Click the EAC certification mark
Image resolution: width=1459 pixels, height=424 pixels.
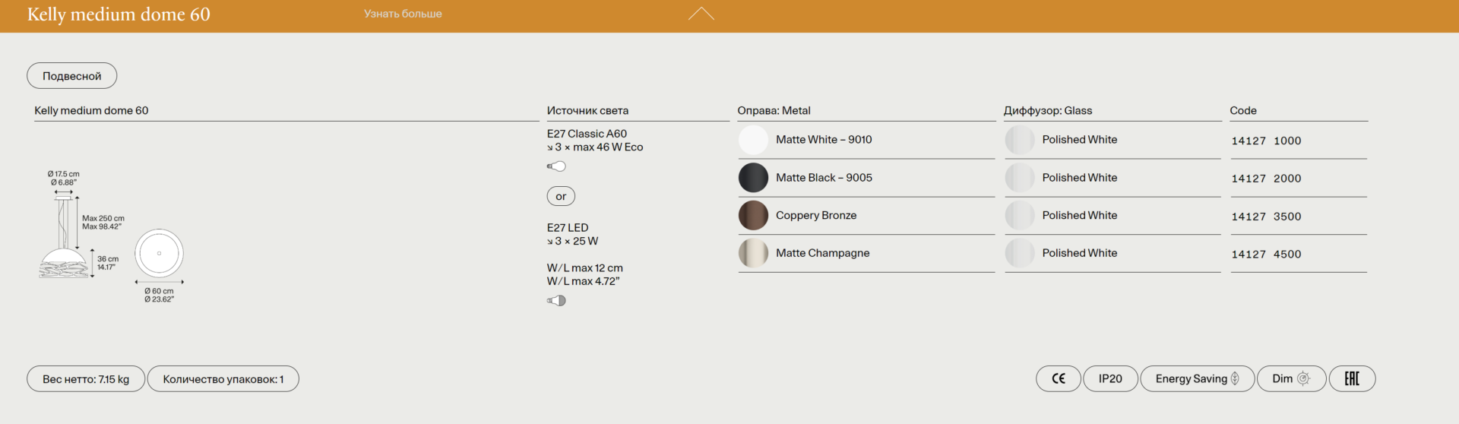(1352, 378)
